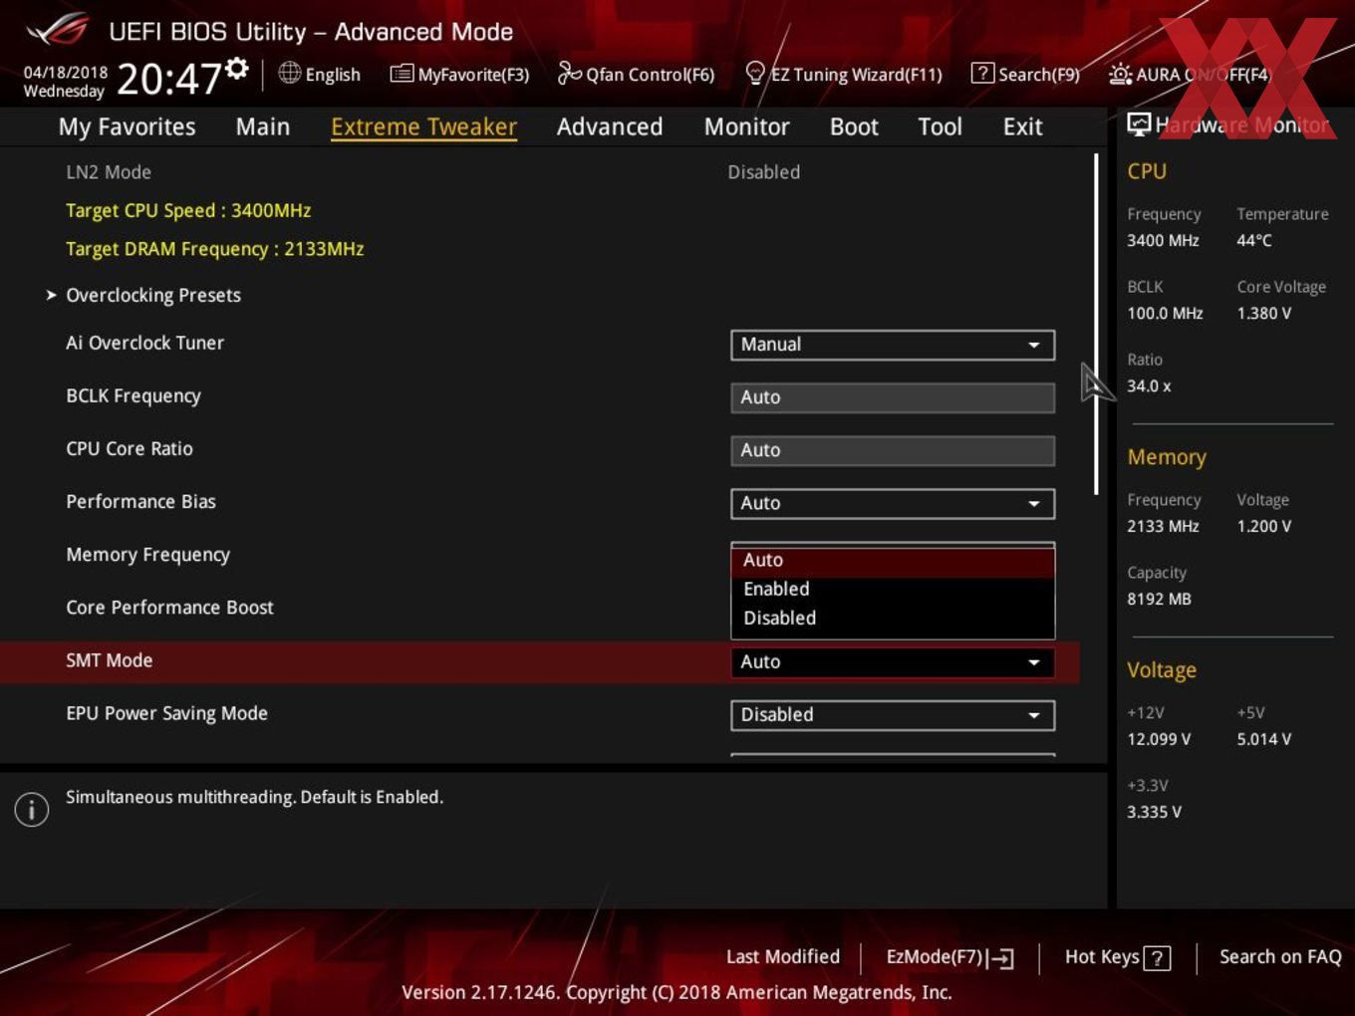Viewport: 1355px width, 1016px height.
Task: Open the clock settings gear icon
Action: [237, 69]
